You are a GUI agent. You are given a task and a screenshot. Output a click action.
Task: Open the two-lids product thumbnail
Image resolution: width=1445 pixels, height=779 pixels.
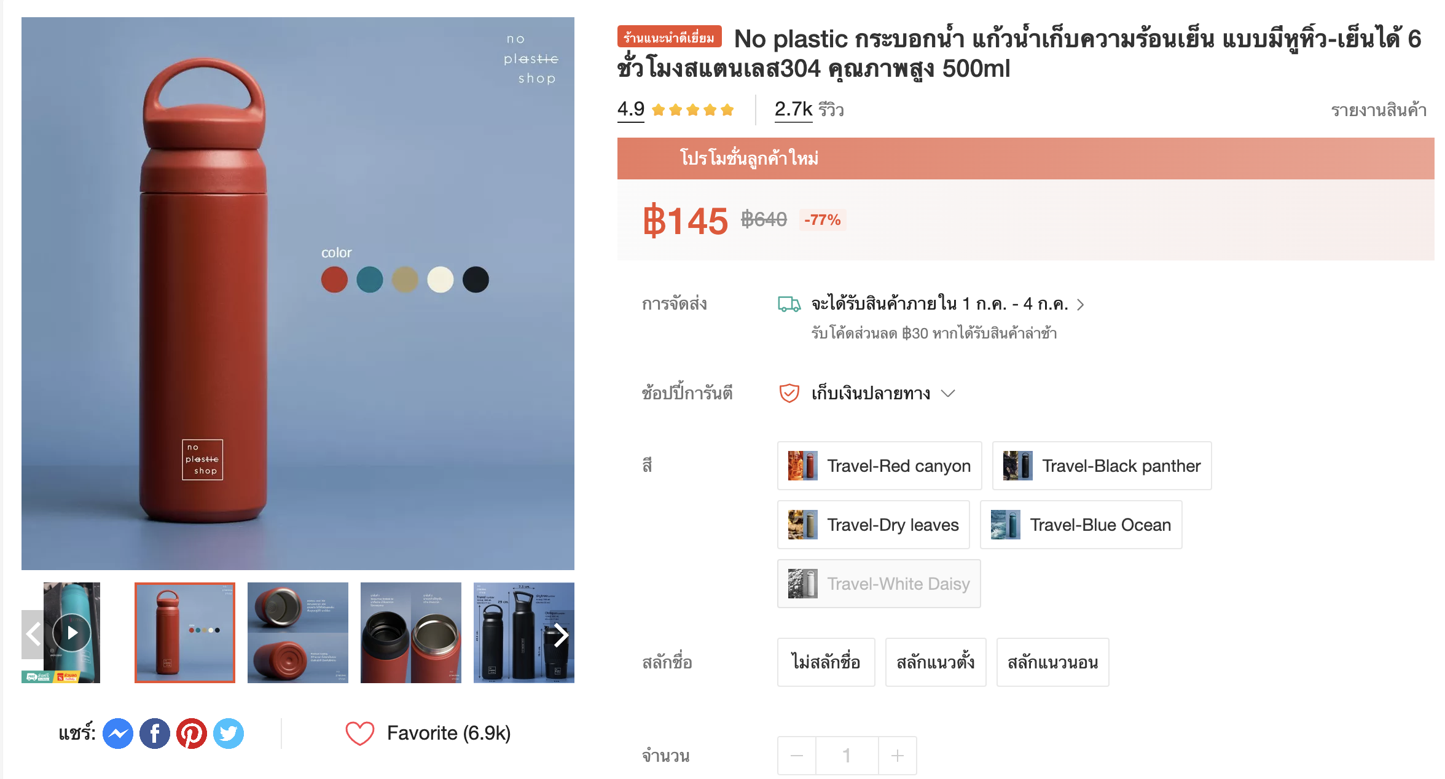(298, 633)
